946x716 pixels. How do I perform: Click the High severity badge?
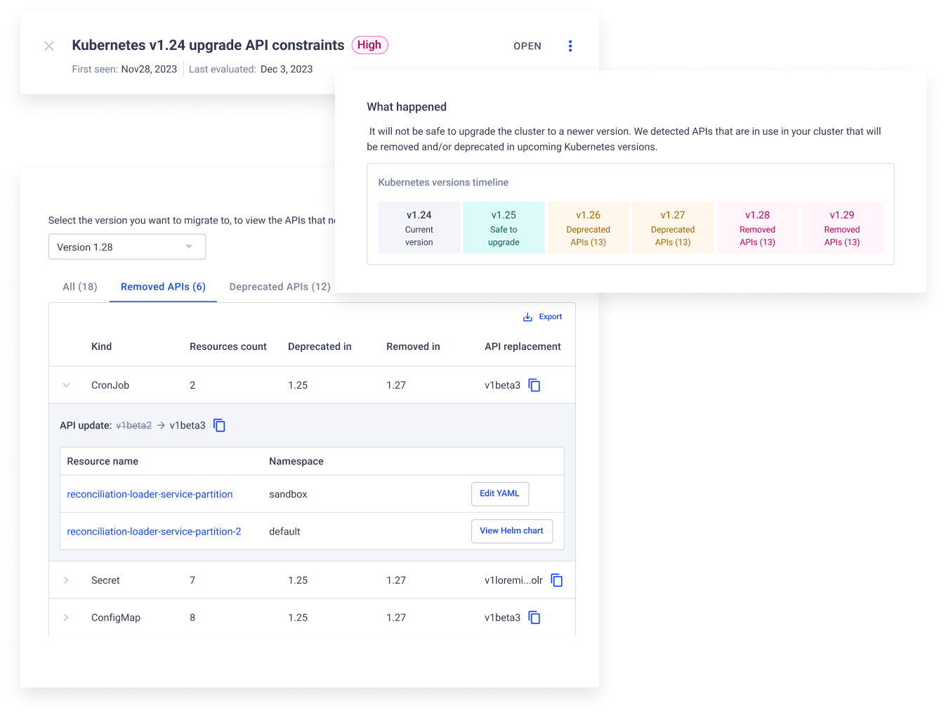[x=369, y=45]
